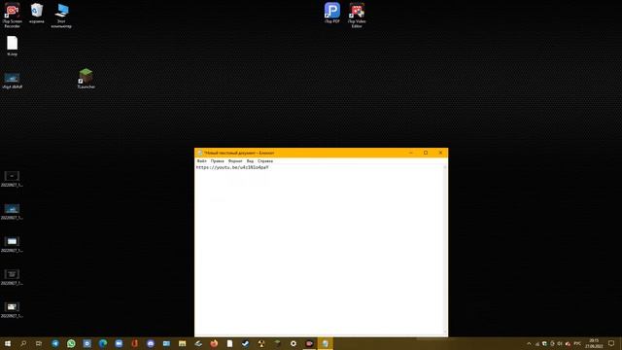The width and height of the screenshot is (622, 350).
Task: Show hidden tray icons chevron
Action: (529, 343)
